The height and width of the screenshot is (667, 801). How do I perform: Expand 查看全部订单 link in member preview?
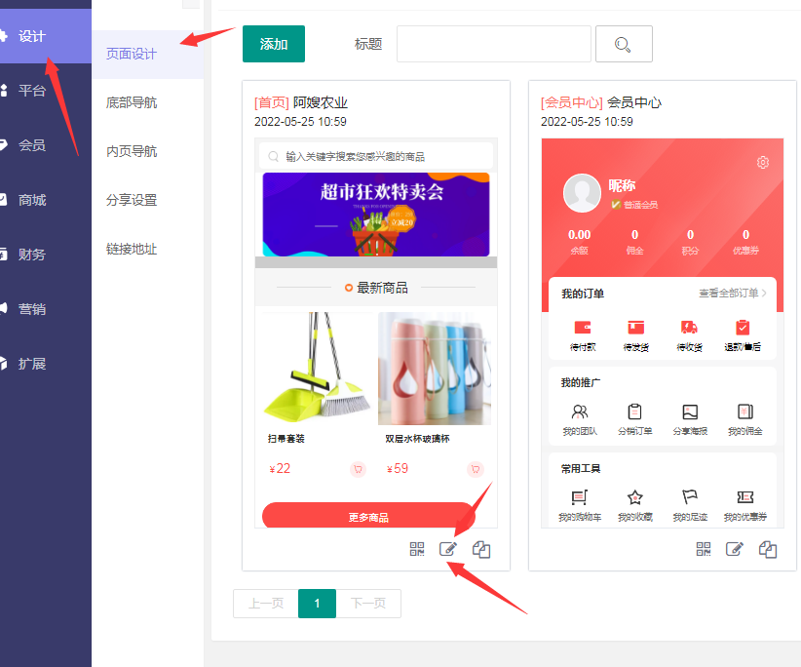732,293
